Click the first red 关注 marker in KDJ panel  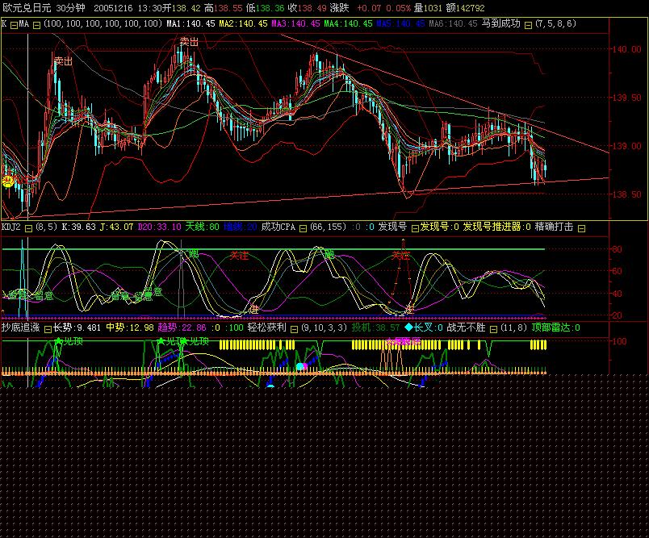pyautogui.click(x=239, y=256)
